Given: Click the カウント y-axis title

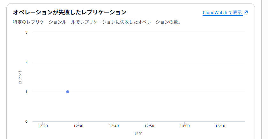Looking at the screenshot, I should (x=20, y=77).
